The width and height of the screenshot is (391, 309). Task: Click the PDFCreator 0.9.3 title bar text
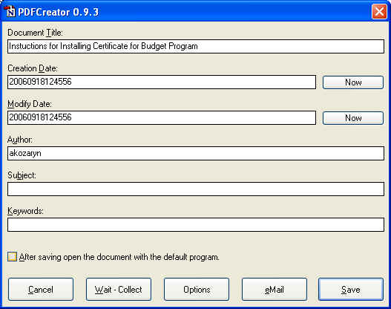(59, 12)
